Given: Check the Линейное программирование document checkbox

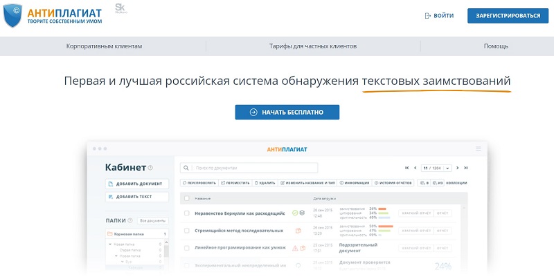Looking at the screenshot, I should tap(186, 248).
